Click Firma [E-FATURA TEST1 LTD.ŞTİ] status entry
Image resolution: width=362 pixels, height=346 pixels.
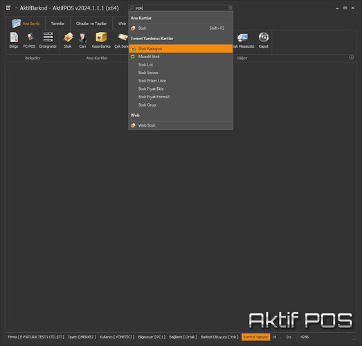36,337
